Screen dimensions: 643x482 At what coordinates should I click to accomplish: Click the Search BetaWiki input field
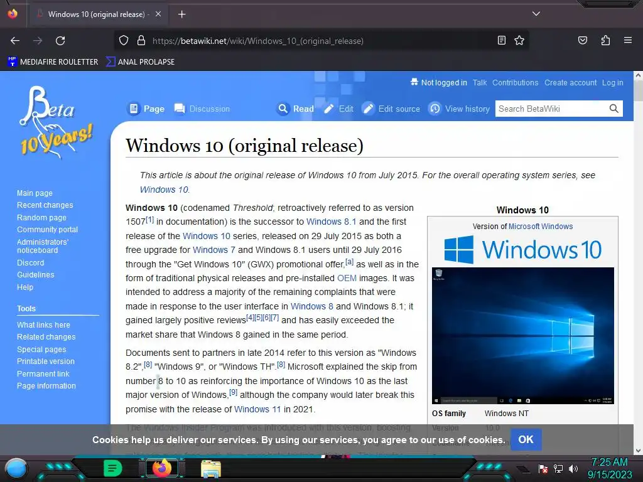pos(551,109)
